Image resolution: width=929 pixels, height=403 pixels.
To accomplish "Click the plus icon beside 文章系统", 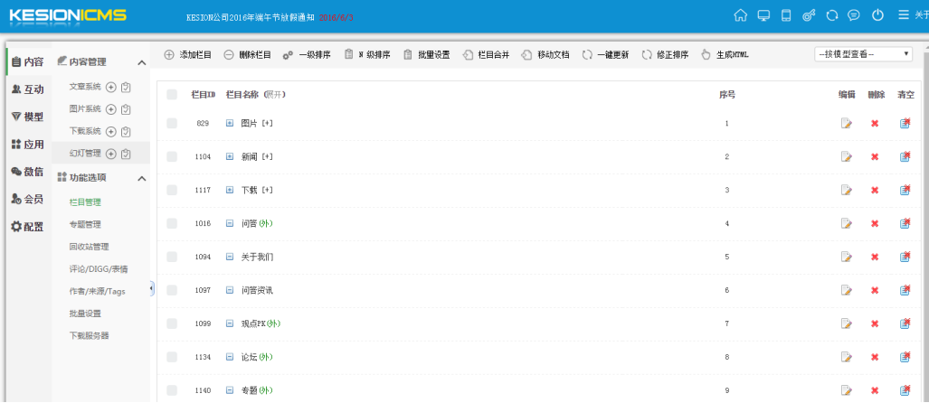I will (110, 87).
